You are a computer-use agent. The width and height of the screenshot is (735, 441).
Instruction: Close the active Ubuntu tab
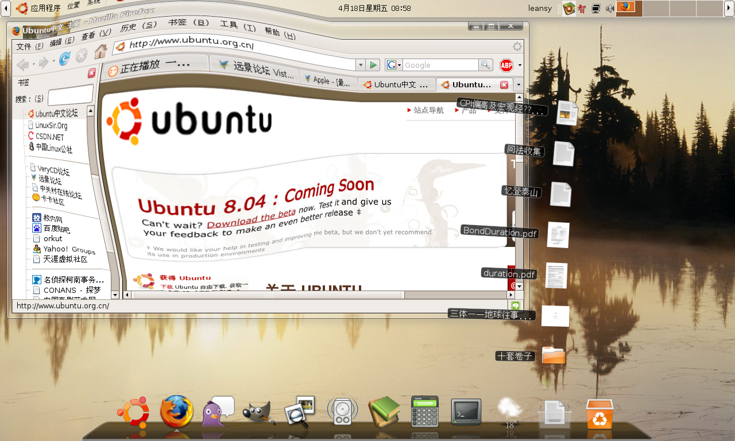tap(504, 85)
